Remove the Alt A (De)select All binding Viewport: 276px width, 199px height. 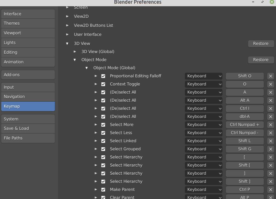point(270,100)
